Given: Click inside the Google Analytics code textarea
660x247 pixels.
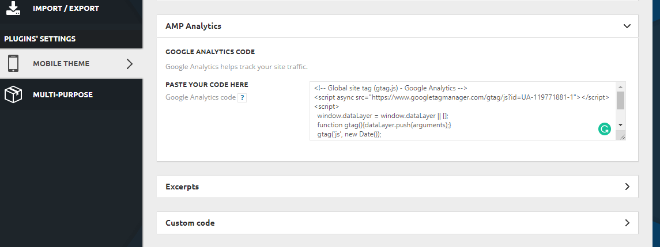Looking at the screenshot, I should 463,111.
